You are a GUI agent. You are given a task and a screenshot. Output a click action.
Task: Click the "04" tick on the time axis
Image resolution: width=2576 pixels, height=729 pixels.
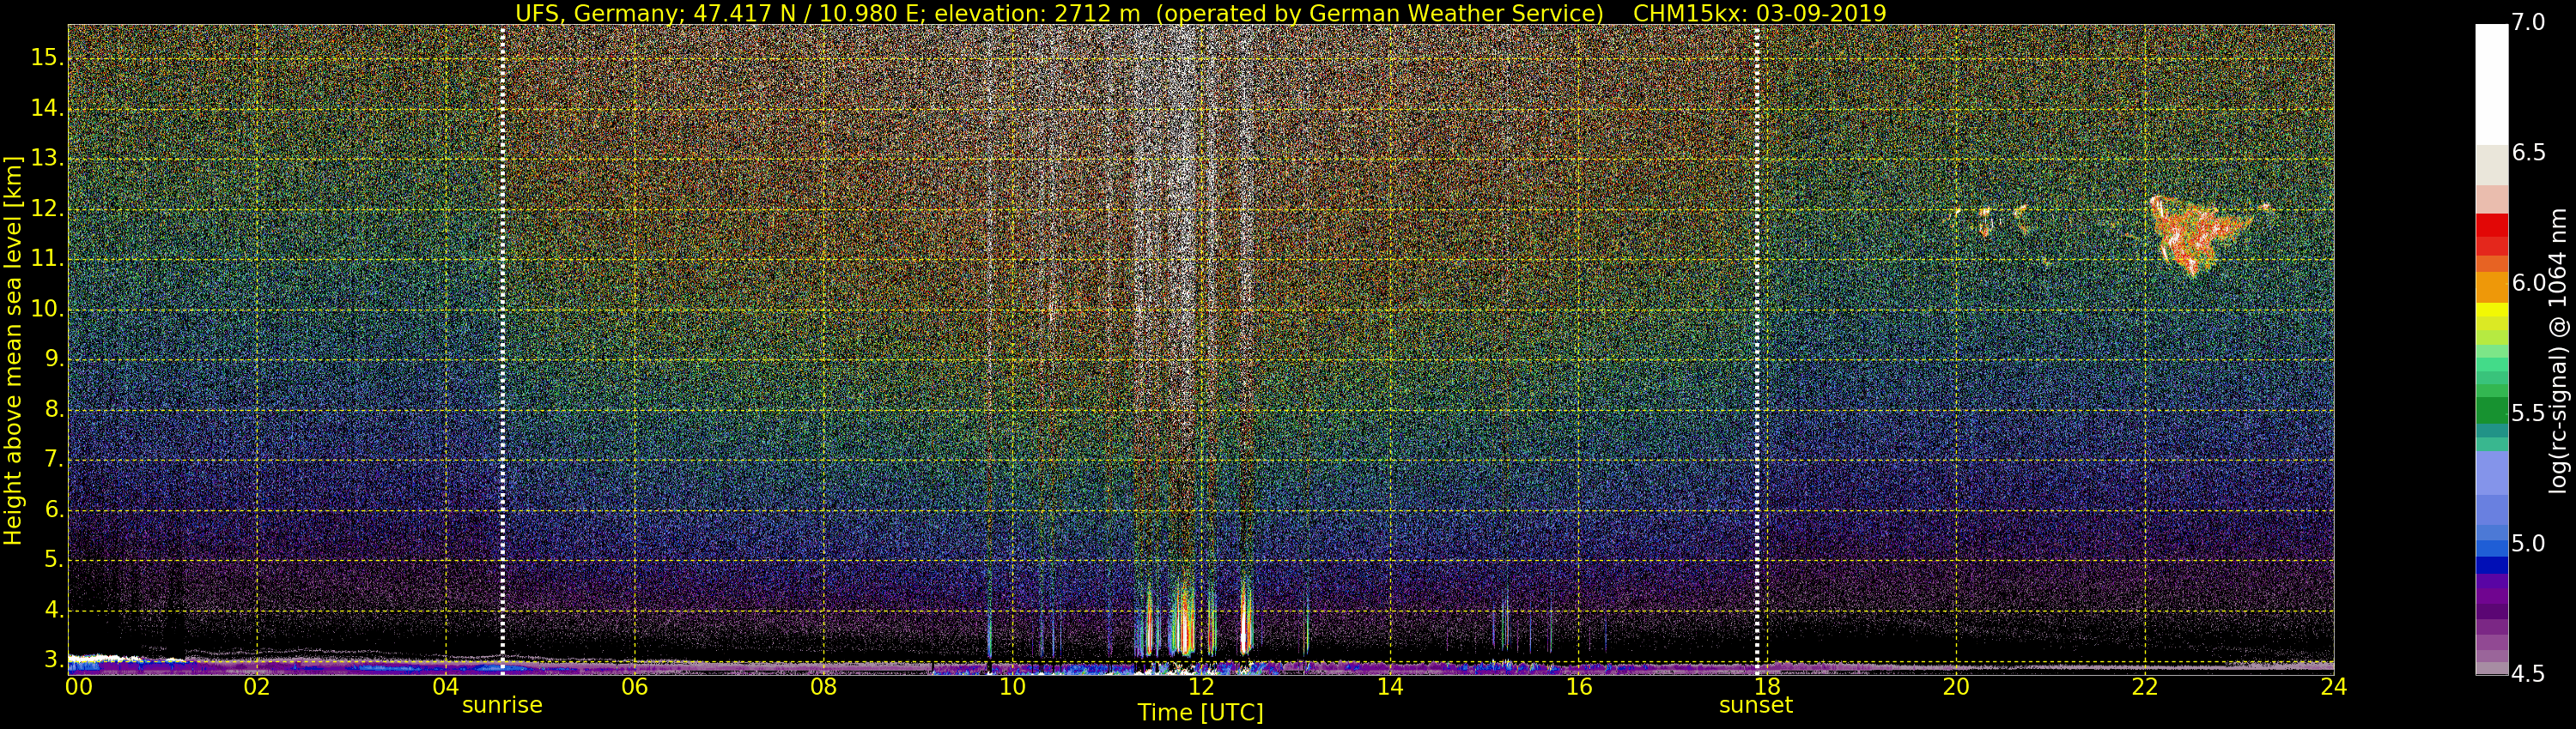tap(446, 687)
